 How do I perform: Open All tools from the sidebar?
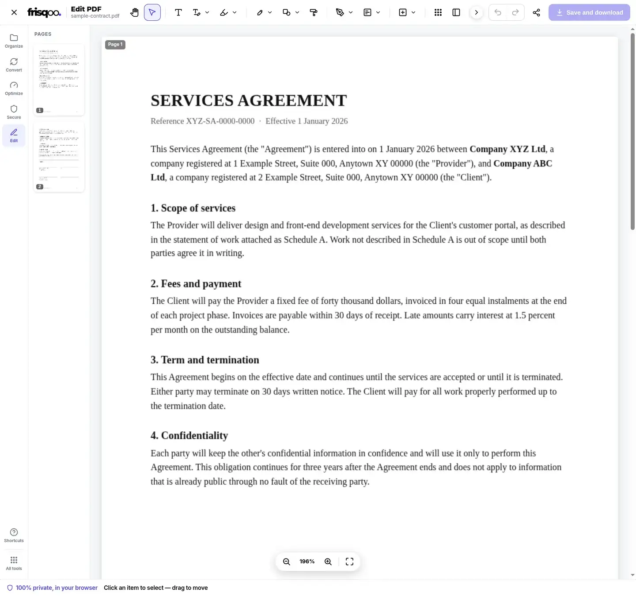(14, 563)
